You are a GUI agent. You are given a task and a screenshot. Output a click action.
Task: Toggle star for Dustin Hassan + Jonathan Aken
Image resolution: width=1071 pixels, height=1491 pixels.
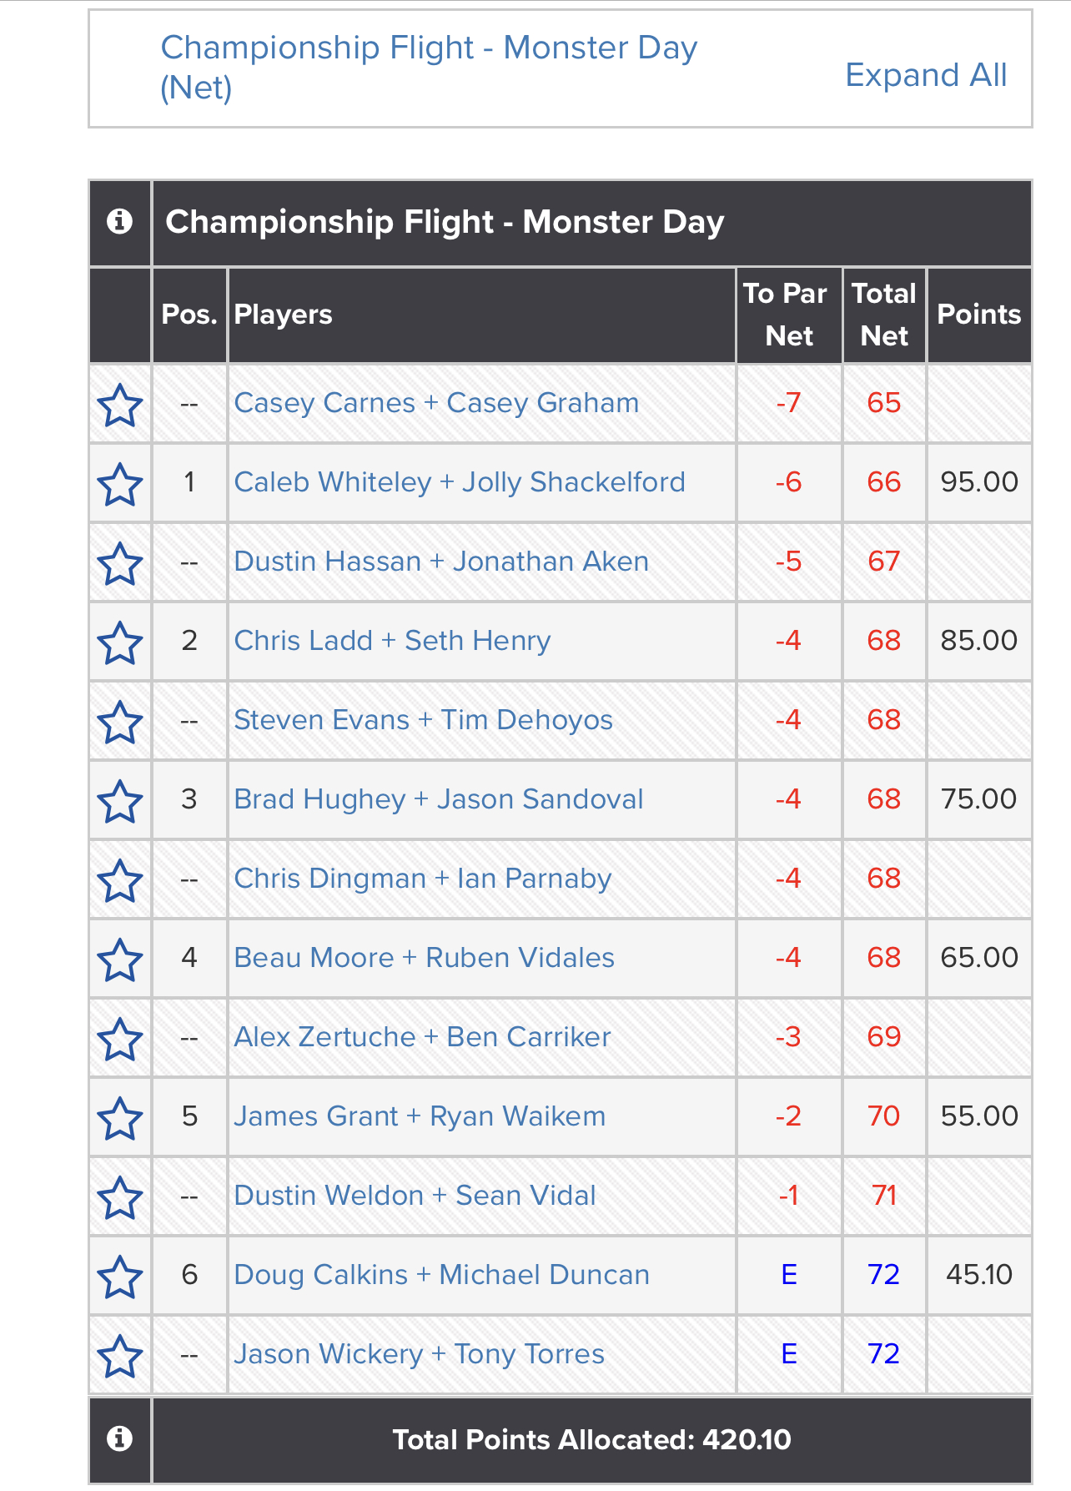point(120,563)
